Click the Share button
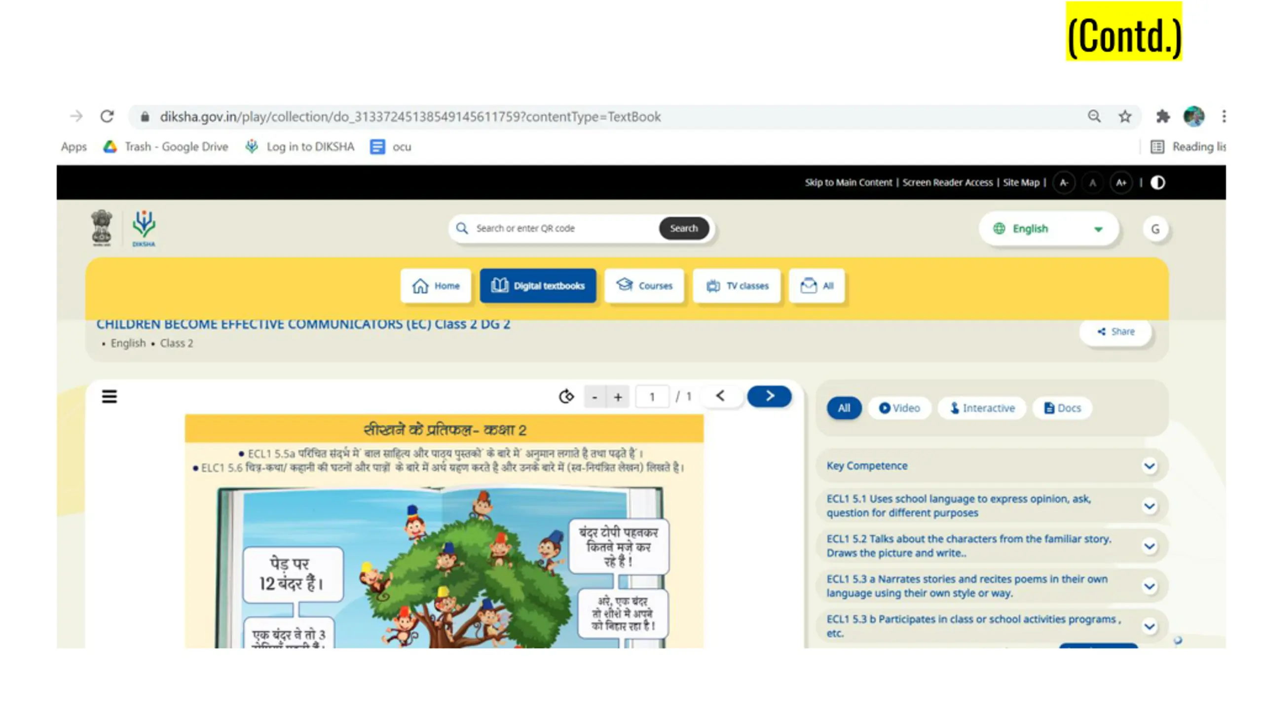Image resolution: width=1263 pixels, height=710 pixels. [1115, 332]
